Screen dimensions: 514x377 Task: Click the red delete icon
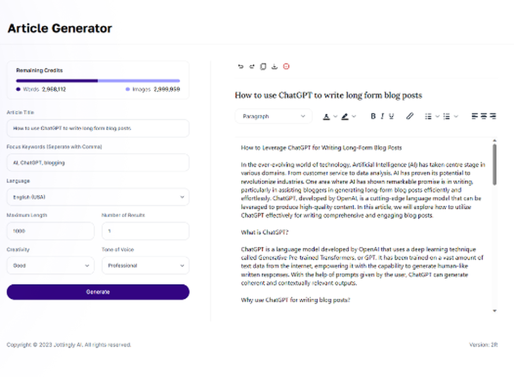click(x=286, y=66)
